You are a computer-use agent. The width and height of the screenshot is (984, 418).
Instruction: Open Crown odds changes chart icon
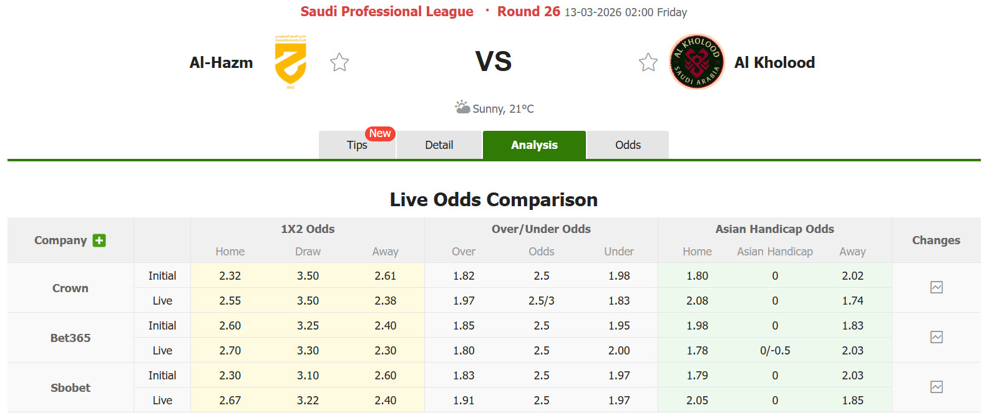(936, 287)
